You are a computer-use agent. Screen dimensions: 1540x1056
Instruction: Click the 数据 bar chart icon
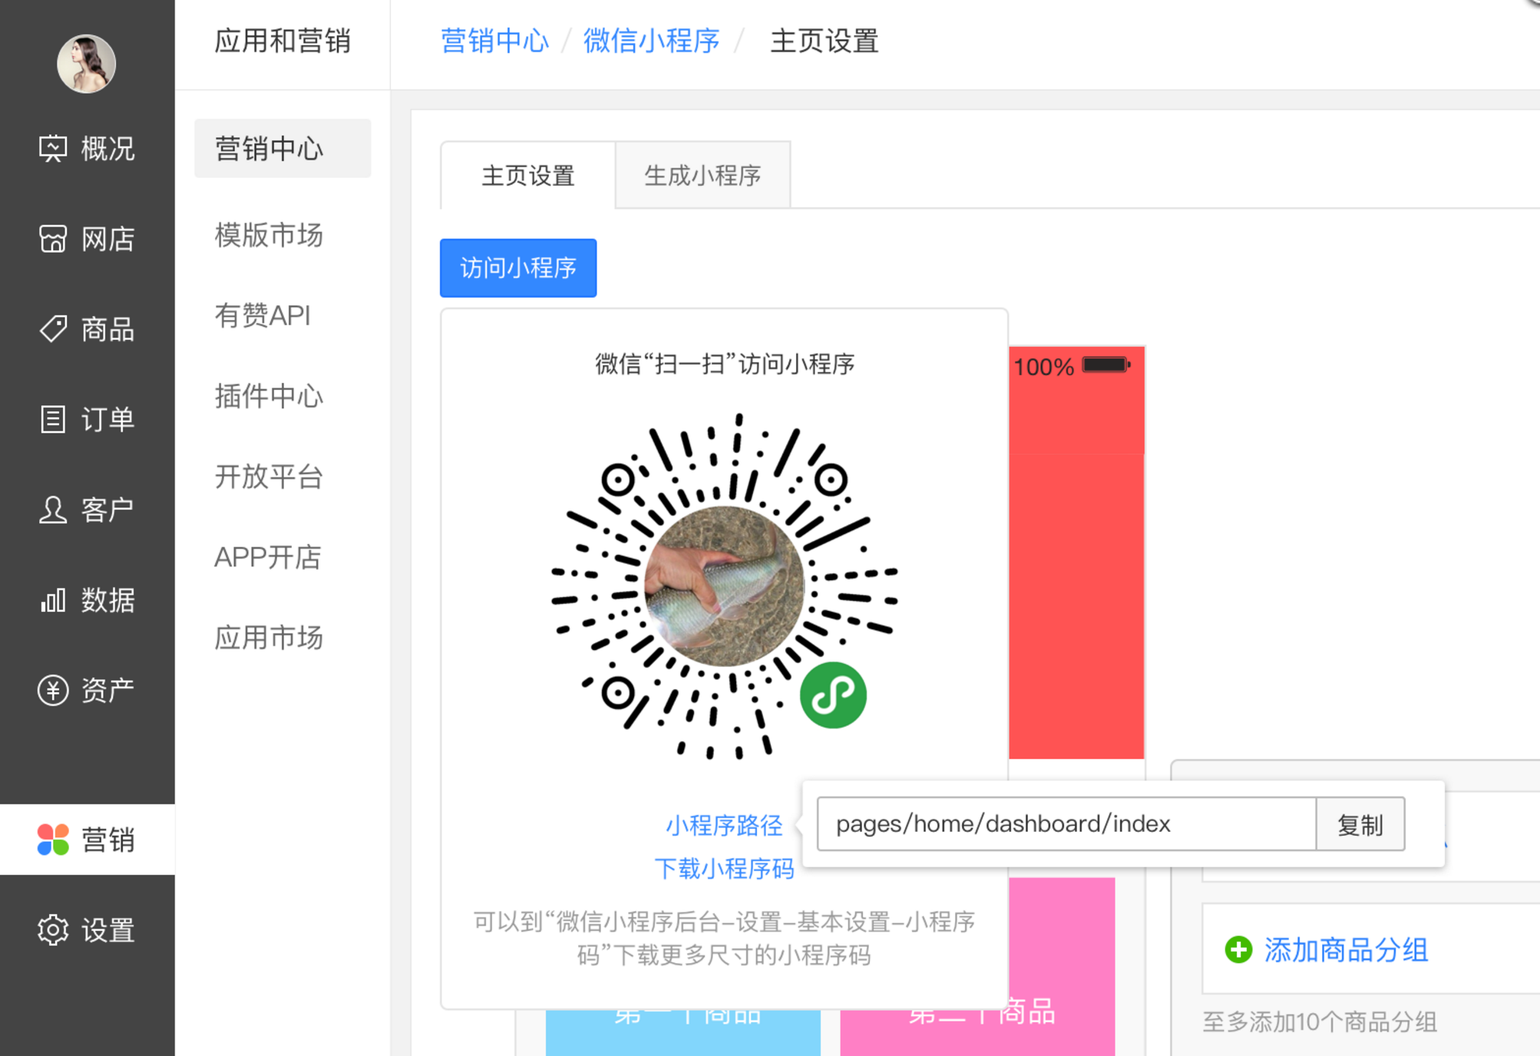click(53, 600)
